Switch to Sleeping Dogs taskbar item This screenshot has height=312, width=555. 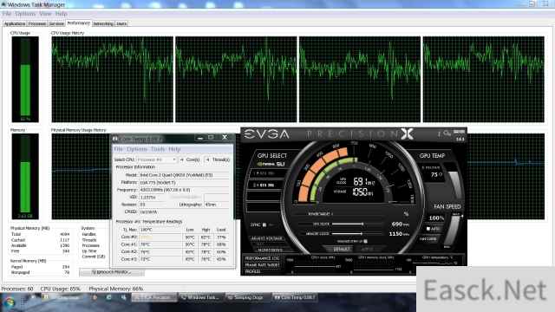(x=247, y=298)
